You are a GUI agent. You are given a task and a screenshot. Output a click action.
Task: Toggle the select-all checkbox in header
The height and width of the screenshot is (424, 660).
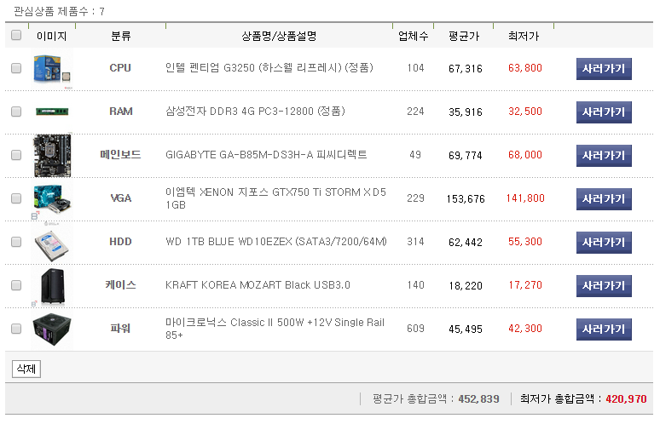pos(16,36)
